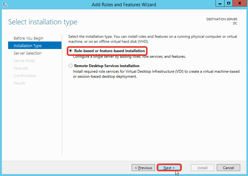Open the Confirmation step in the sidebar
248x176 pixels.
click(25, 76)
